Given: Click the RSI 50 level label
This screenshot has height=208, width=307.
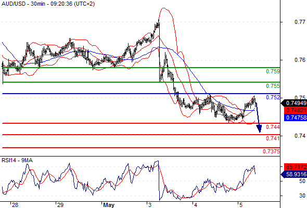Looking at the screenshot, I should click(x=302, y=181).
